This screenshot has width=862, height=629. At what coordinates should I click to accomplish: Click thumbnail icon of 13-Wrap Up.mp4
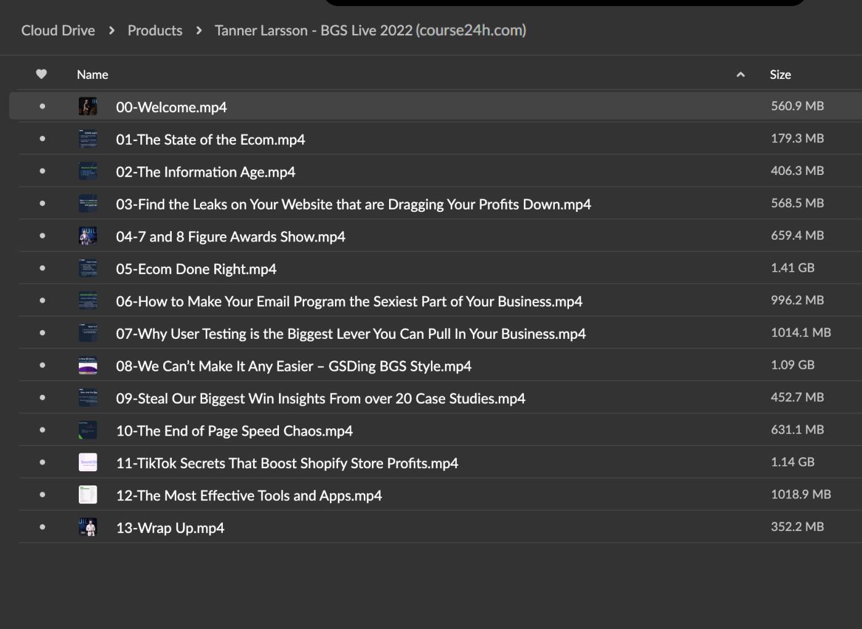click(x=88, y=527)
